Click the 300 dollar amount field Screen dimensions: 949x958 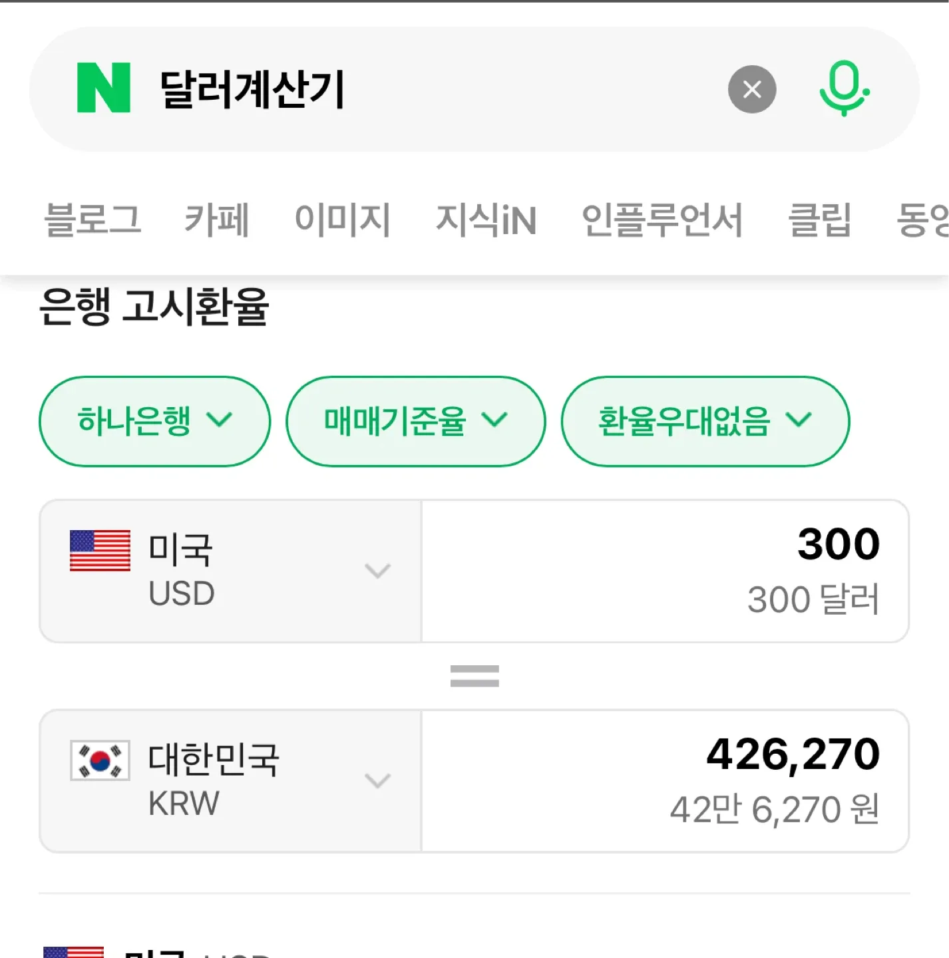[x=665, y=571]
